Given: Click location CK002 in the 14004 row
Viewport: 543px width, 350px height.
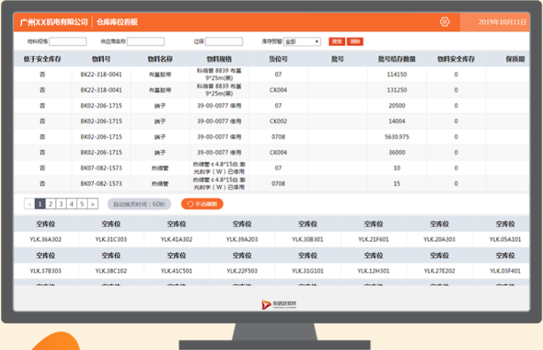Looking at the screenshot, I should (278, 121).
